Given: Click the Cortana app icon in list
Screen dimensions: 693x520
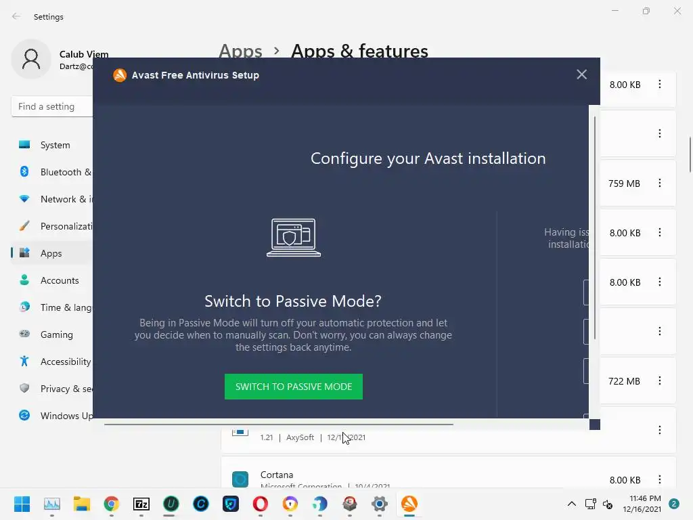Looking at the screenshot, I should pos(240,479).
